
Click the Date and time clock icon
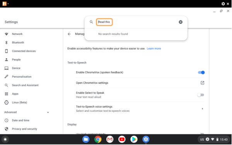(6, 120)
